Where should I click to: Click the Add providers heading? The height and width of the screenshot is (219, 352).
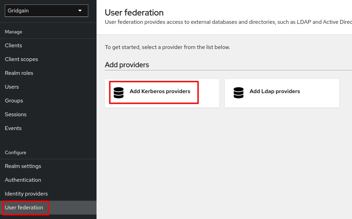point(127,65)
